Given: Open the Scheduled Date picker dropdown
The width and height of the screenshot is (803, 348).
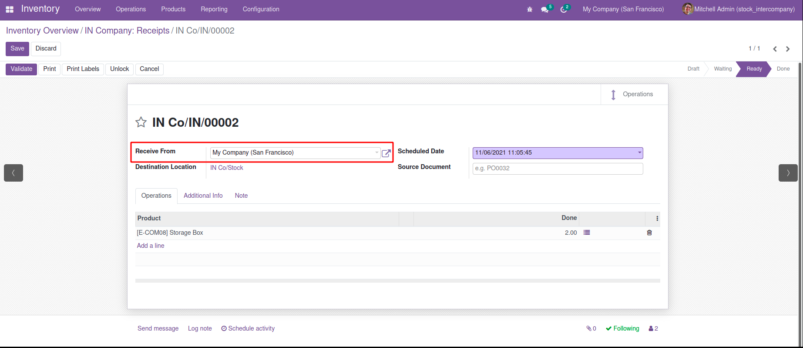Looking at the screenshot, I should coord(639,152).
